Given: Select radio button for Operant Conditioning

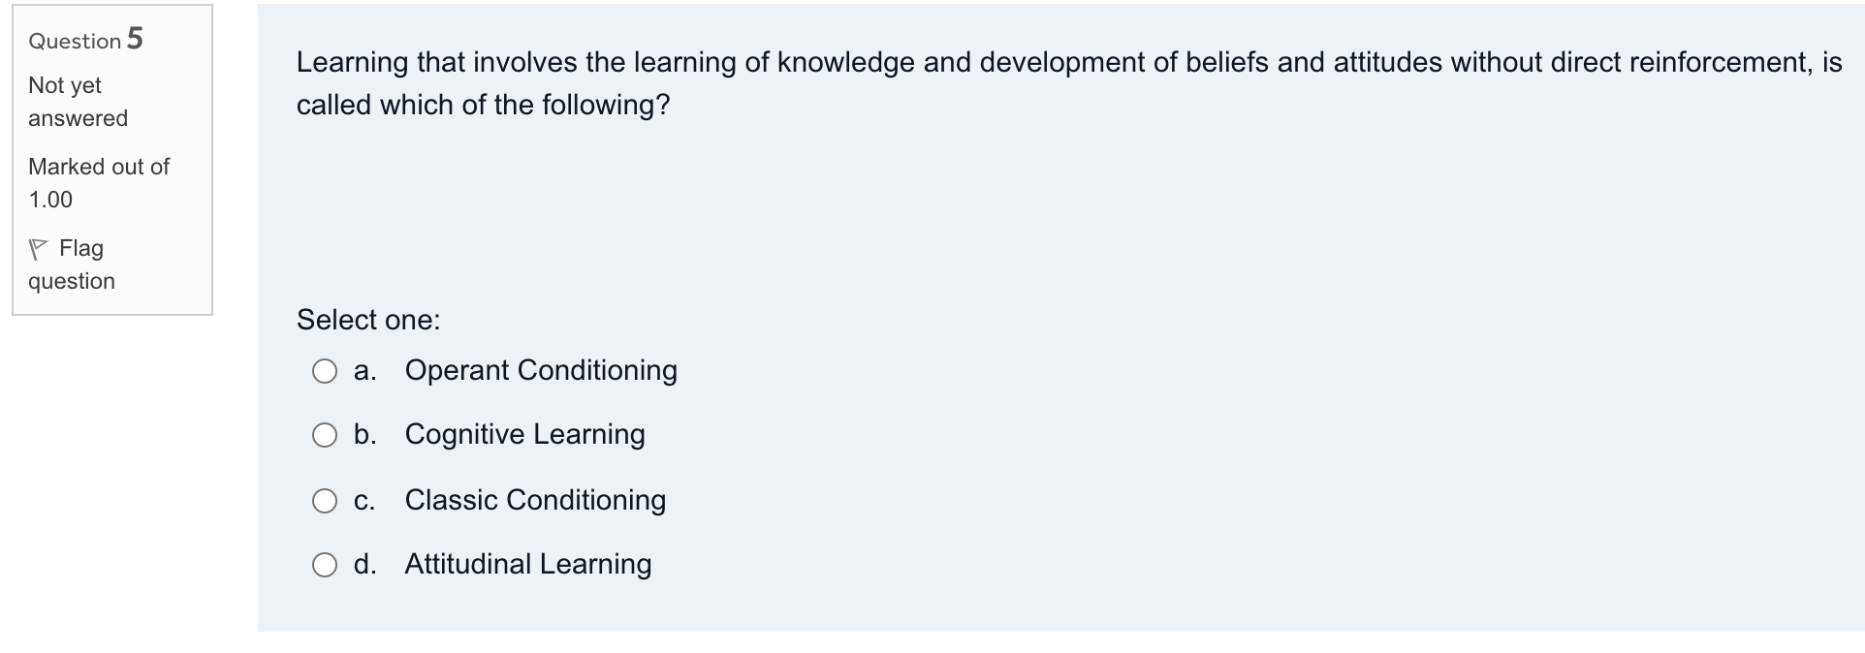Looking at the screenshot, I should tap(325, 370).
